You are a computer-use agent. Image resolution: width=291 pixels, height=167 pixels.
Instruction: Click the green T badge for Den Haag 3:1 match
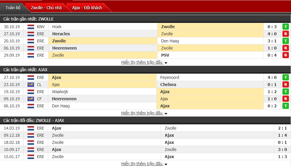click(x=286, y=41)
